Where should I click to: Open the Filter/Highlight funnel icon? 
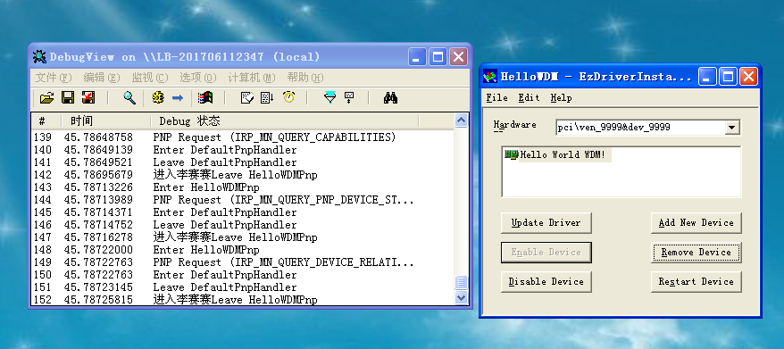(x=330, y=97)
